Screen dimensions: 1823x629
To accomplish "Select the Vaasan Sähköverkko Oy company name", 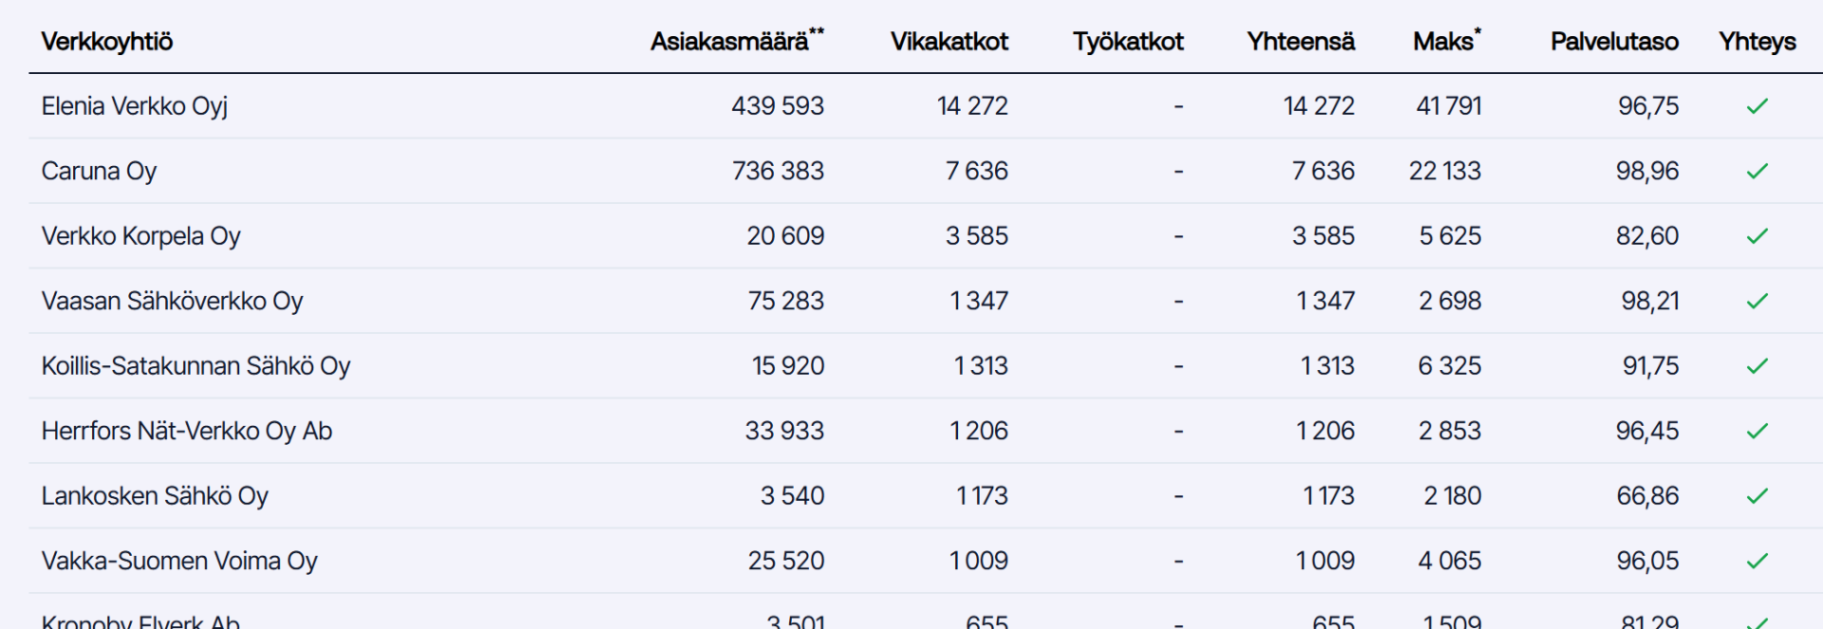I will [172, 302].
